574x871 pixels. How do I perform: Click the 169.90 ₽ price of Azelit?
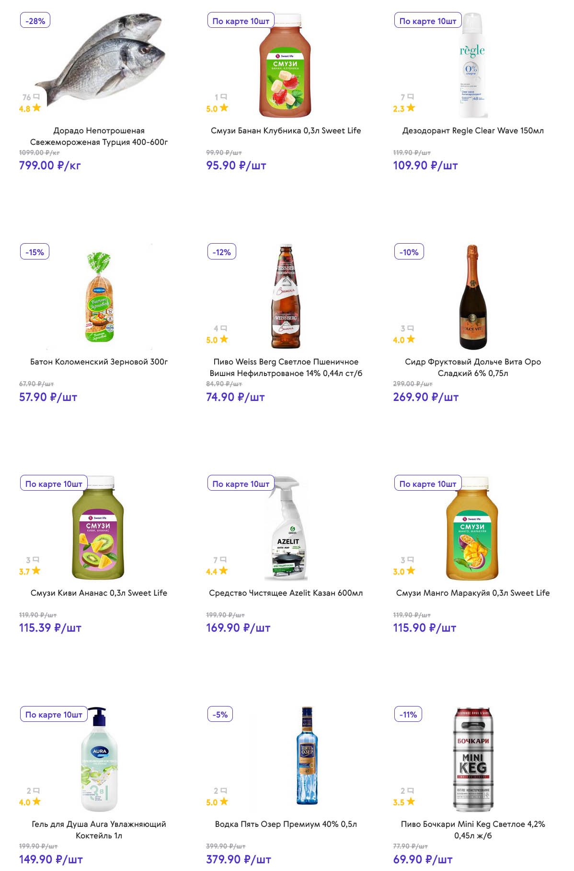(238, 628)
